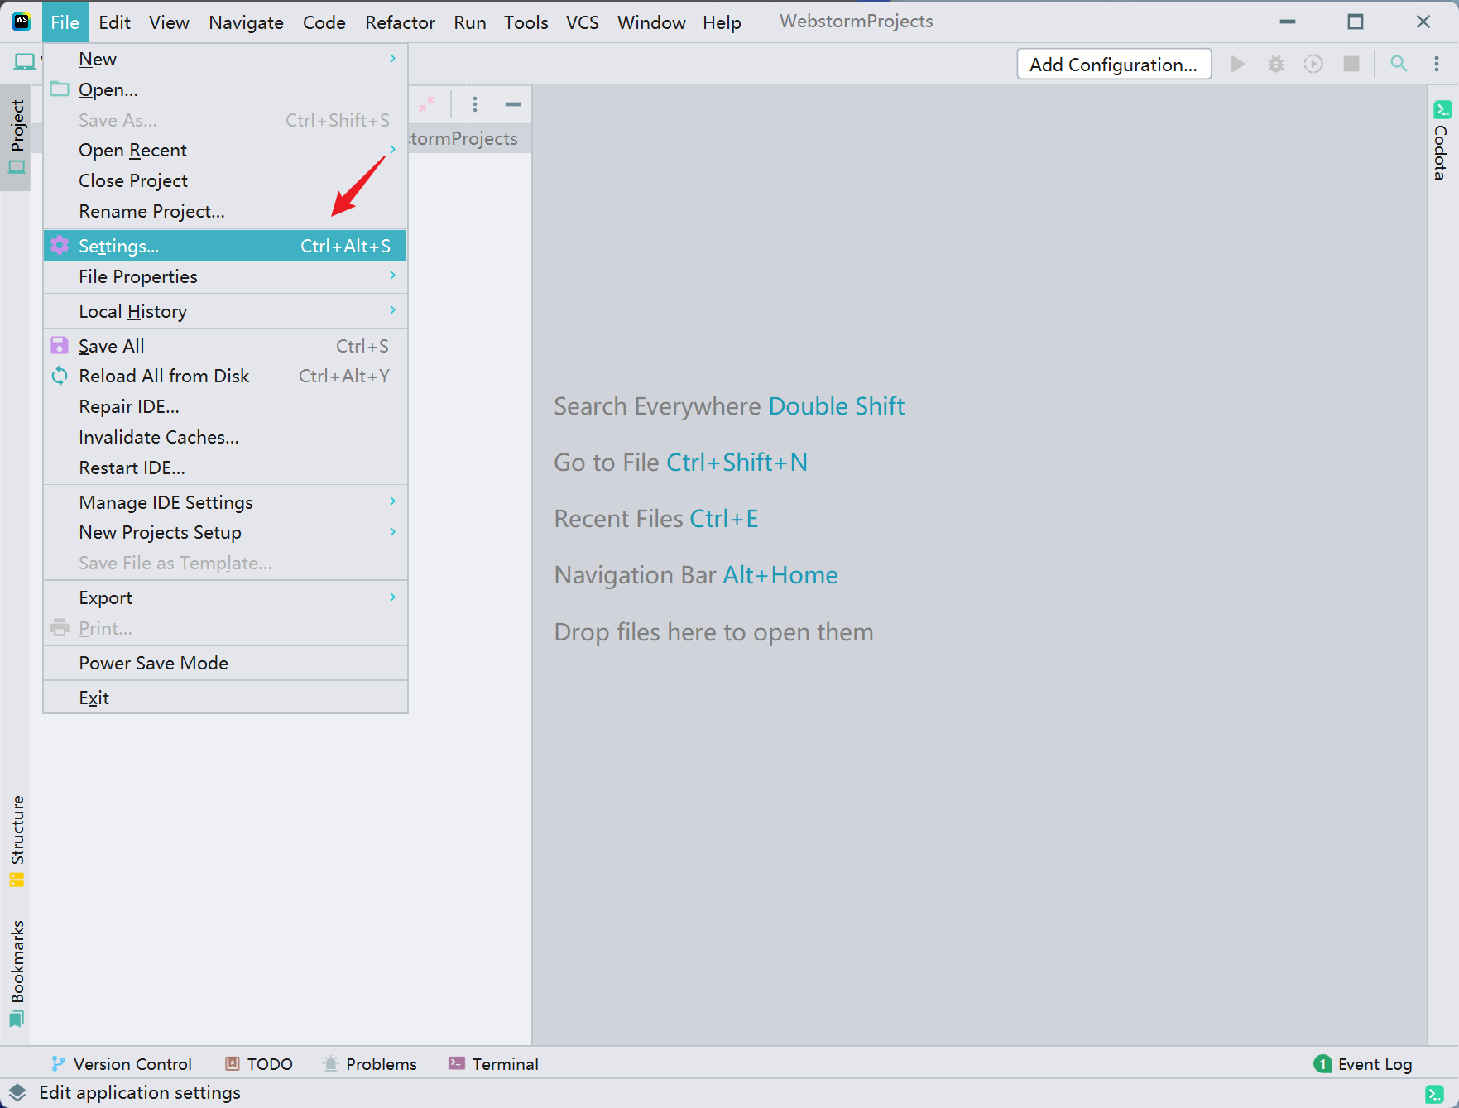Screen dimensions: 1459x1108
Task: Open the Run menu
Action: click(x=469, y=22)
